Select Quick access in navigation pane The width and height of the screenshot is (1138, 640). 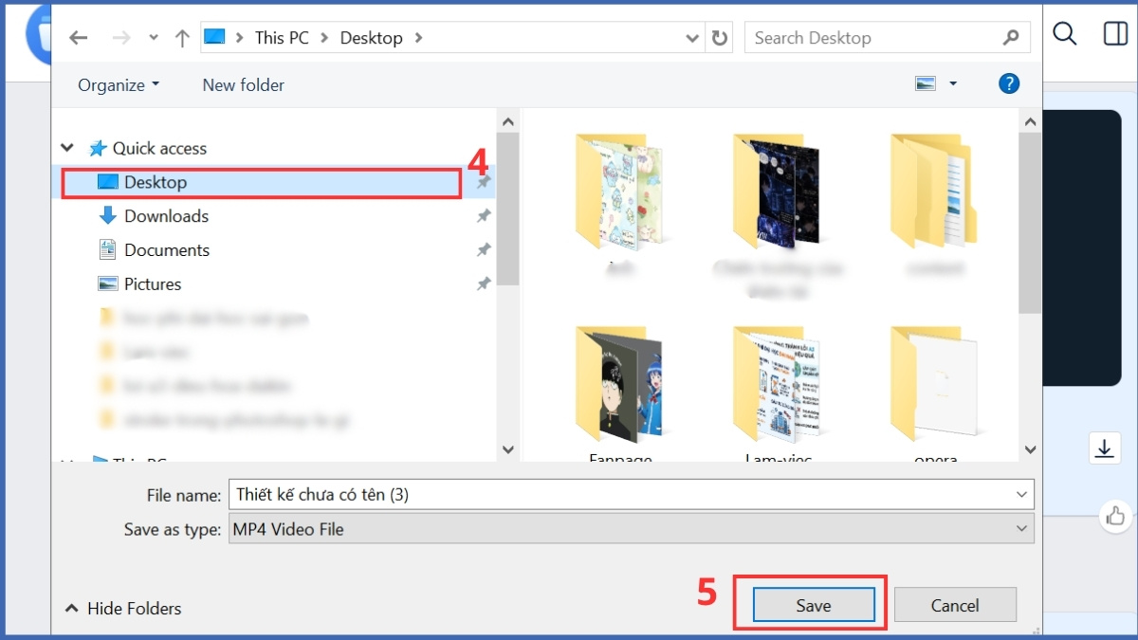pyautogui.click(x=159, y=148)
